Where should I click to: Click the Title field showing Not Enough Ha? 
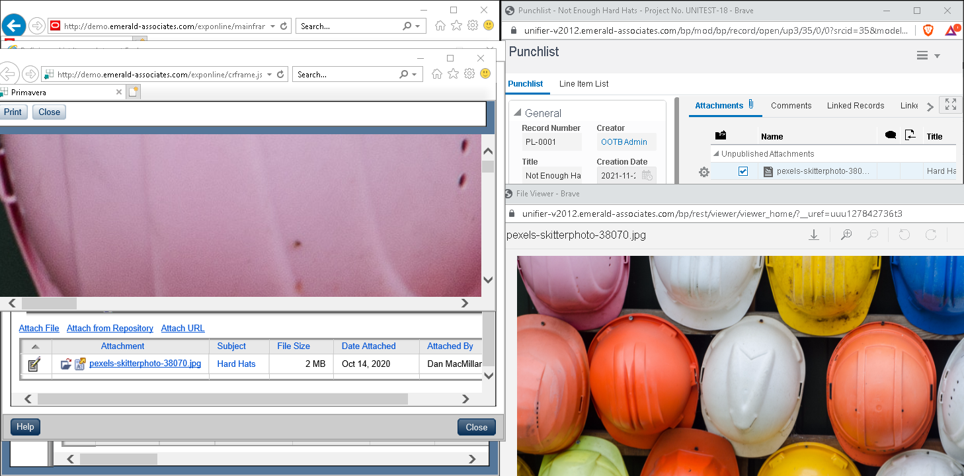[x=553, y=176]
